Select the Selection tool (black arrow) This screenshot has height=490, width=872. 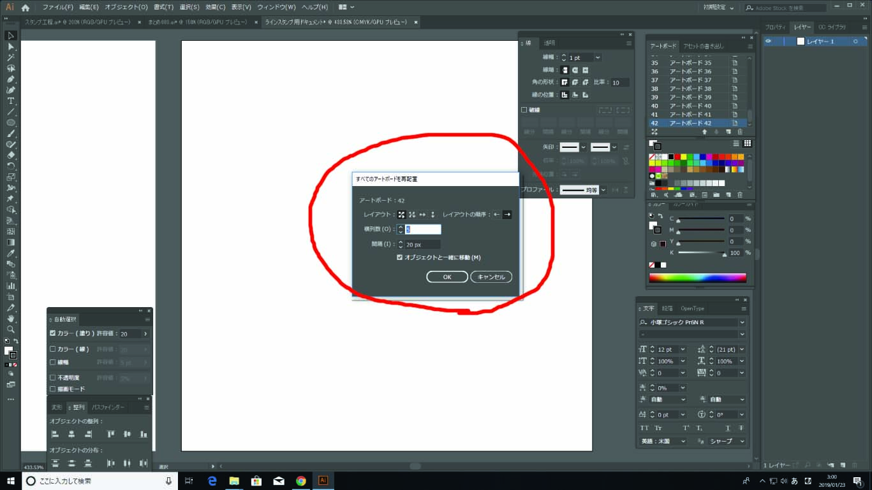(11, 36)
